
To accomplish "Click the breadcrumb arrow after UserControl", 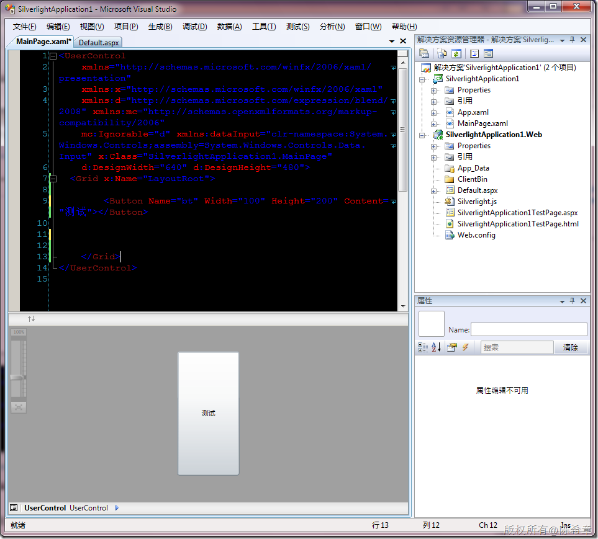I will tap(117, 507).
